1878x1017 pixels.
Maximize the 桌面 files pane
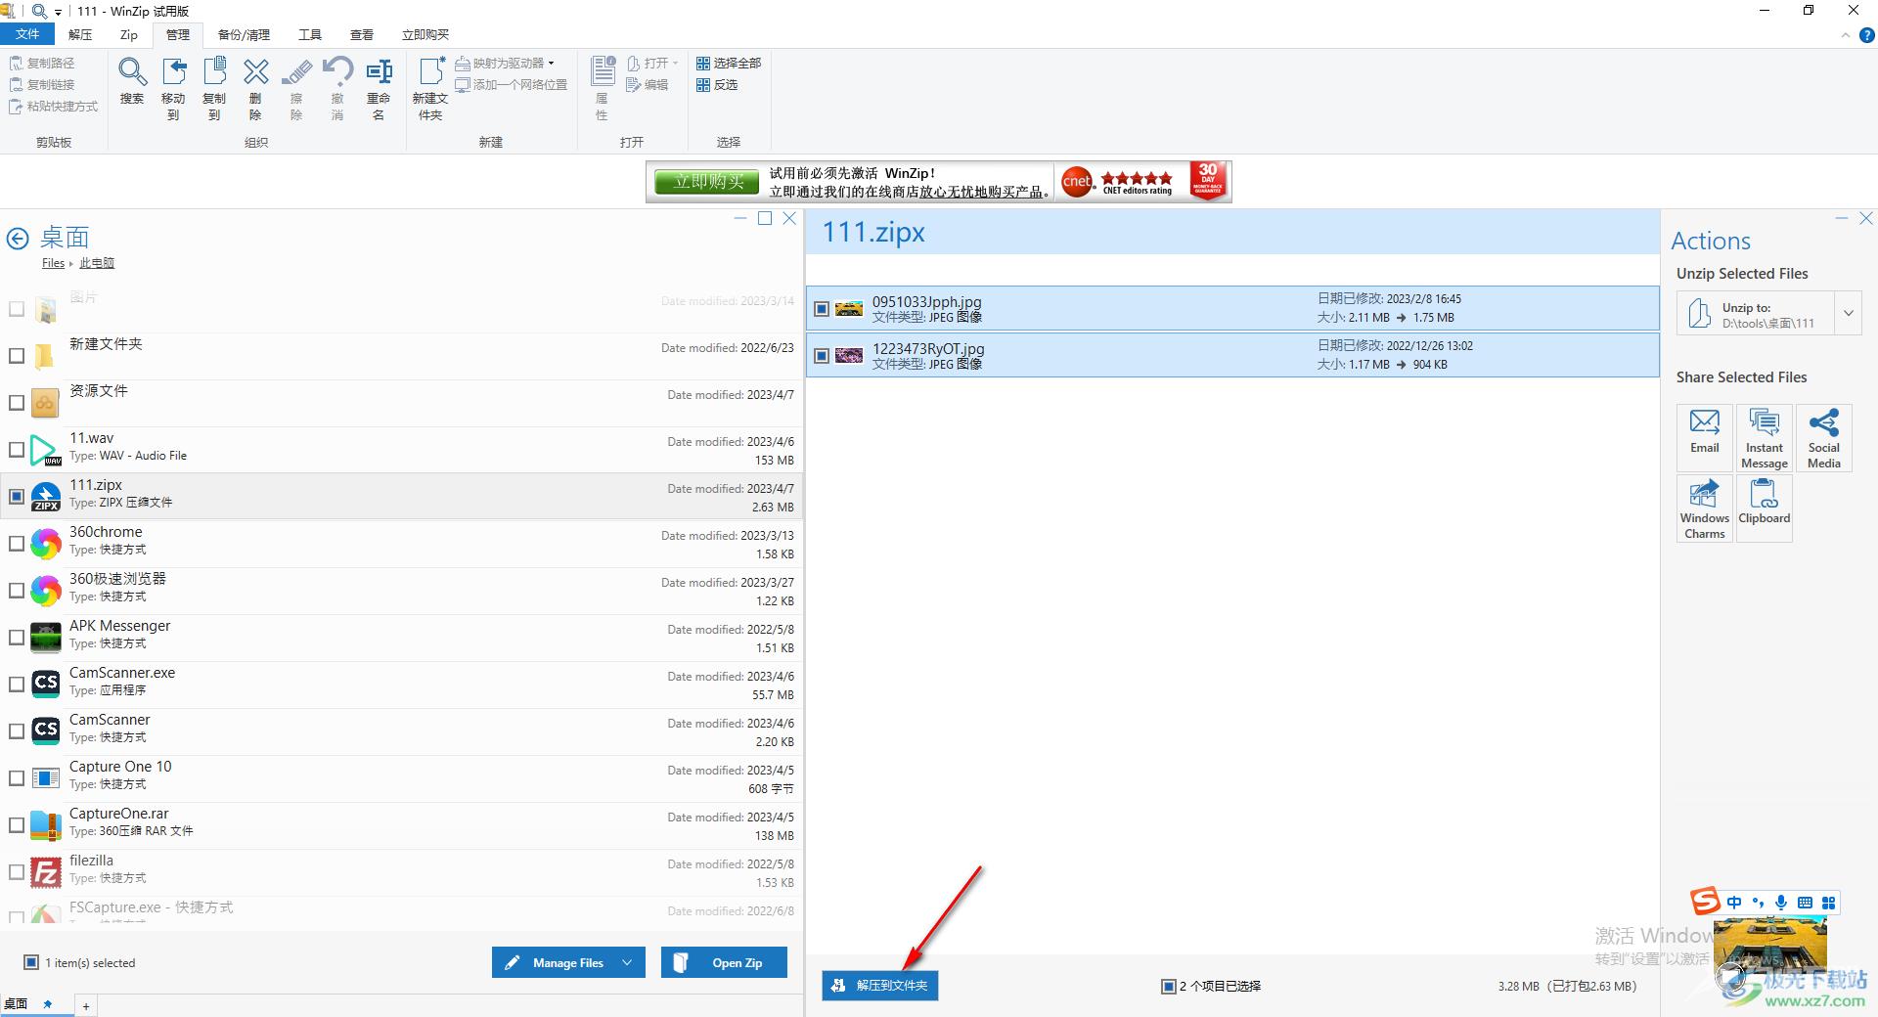pyautogui.click(x=765, y=219)
